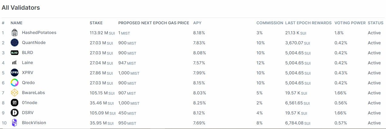Sort by NAME column header
The image size is (386, 129).
pos(16,23)
